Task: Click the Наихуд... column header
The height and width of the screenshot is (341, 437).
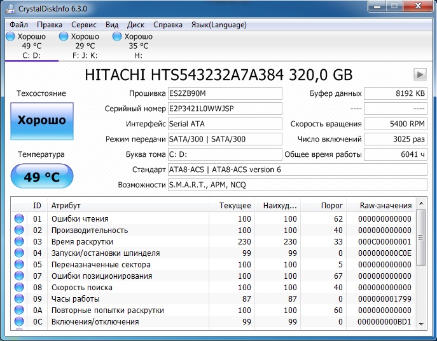Action: coord(277,206)
